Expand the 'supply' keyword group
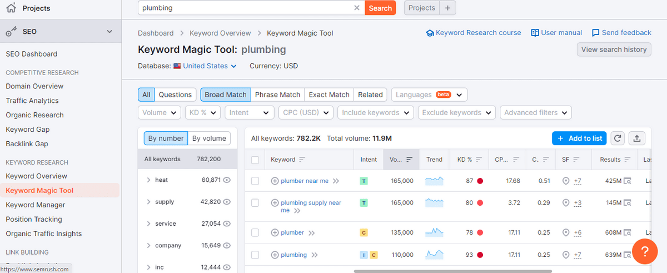The image size is (667, 273). (149, 202)
